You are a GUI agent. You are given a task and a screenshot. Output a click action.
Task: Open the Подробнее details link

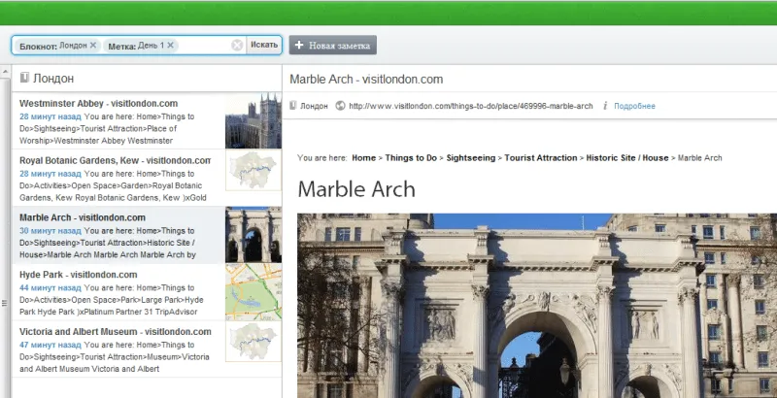pos(634,106)
